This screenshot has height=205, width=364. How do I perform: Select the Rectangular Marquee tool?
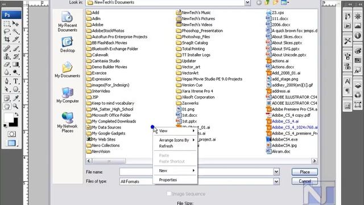[x=7, y=23]
